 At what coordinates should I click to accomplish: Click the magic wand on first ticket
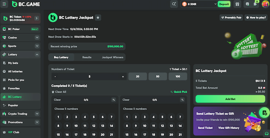[113, 100]
